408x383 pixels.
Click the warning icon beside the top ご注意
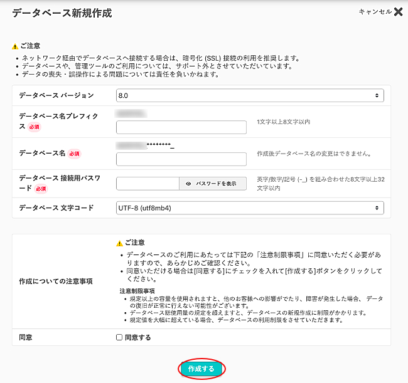14,46
